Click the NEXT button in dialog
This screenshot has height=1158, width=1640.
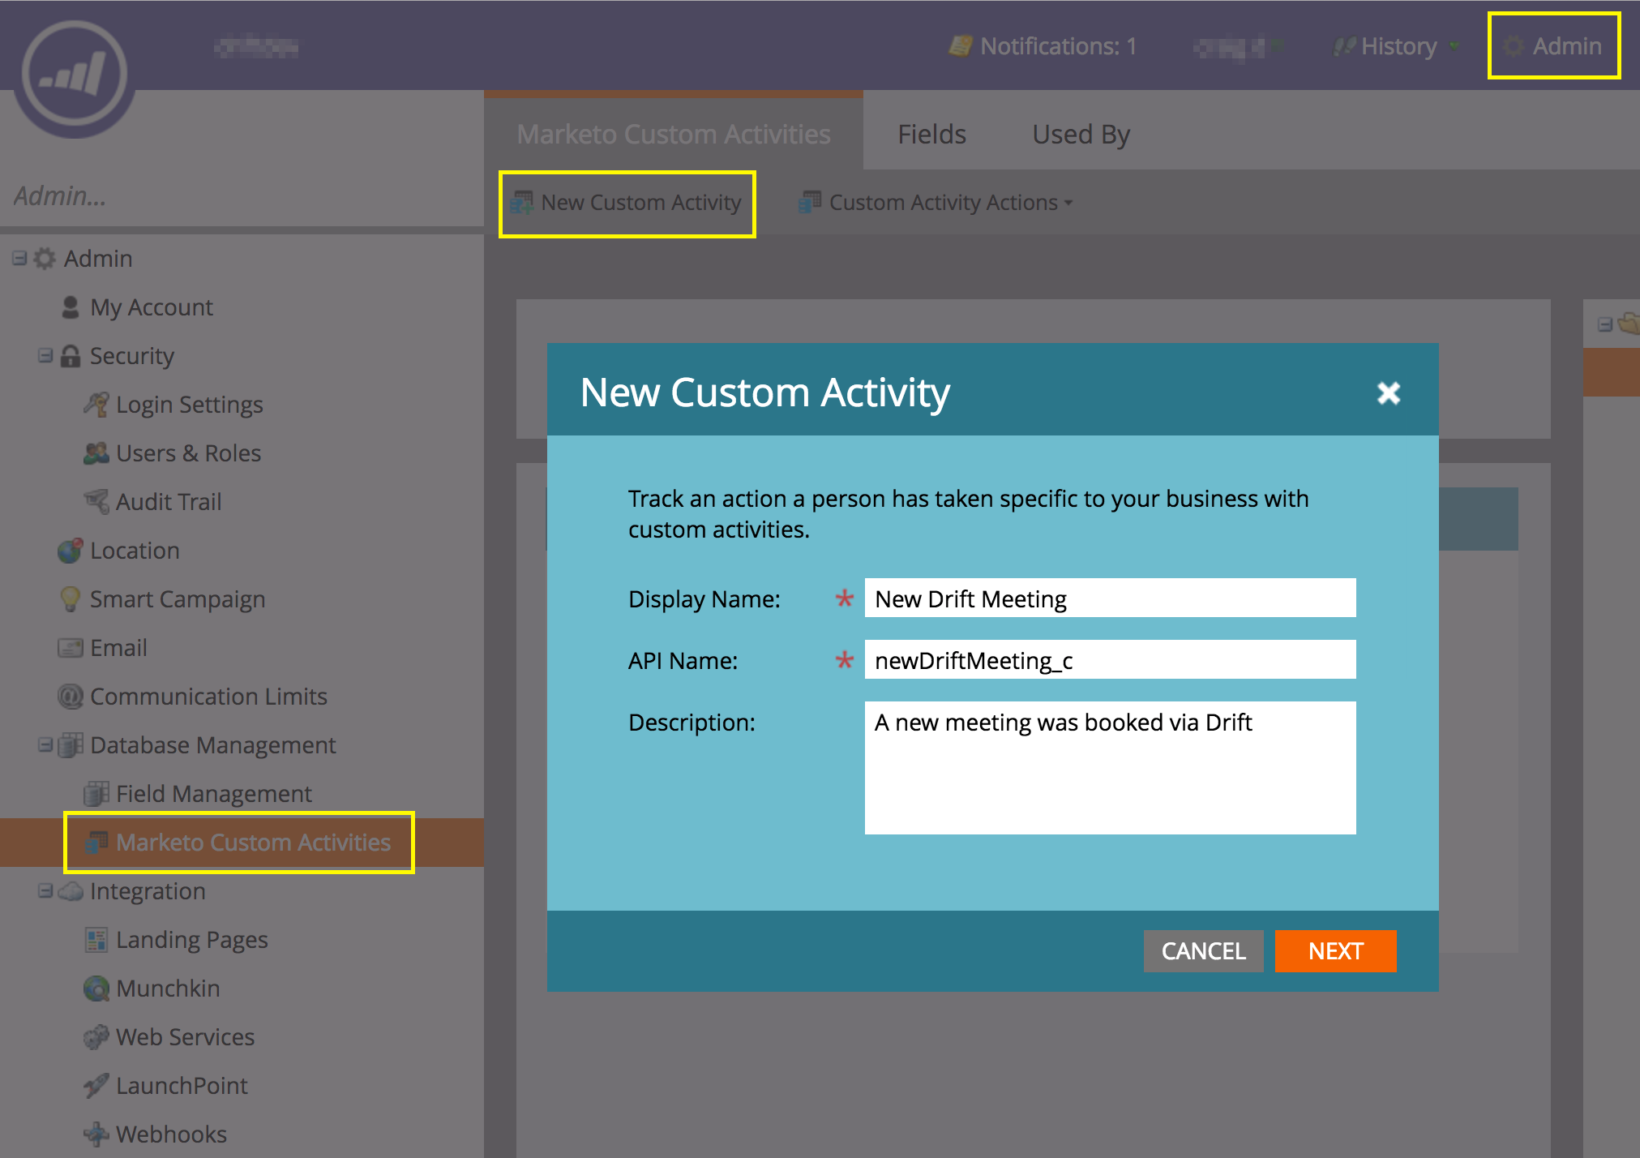coord(1336,951)
